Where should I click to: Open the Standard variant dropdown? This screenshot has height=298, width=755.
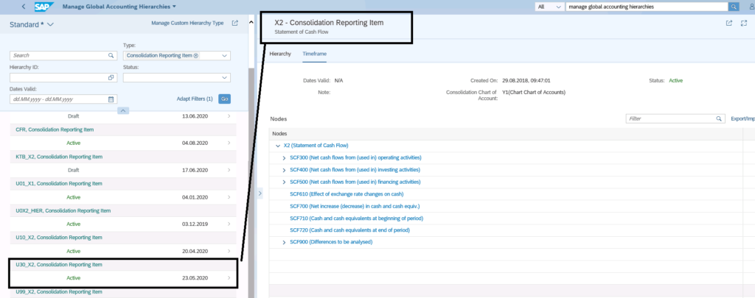pyautogui.click(x=50, y=24)
